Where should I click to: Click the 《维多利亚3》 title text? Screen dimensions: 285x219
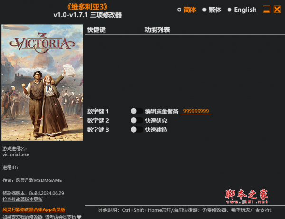[x=87, y=7]
